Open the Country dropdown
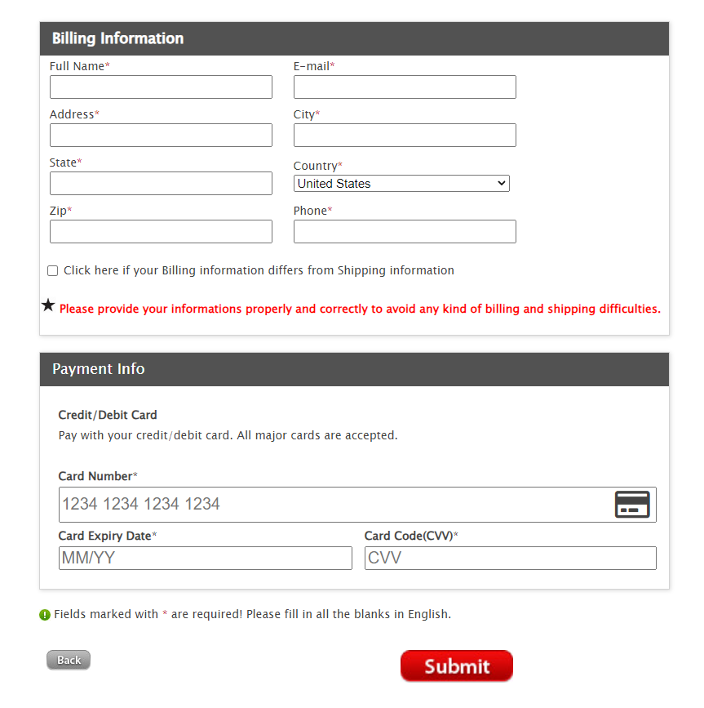The image size is (704, 708). point(401,184)
